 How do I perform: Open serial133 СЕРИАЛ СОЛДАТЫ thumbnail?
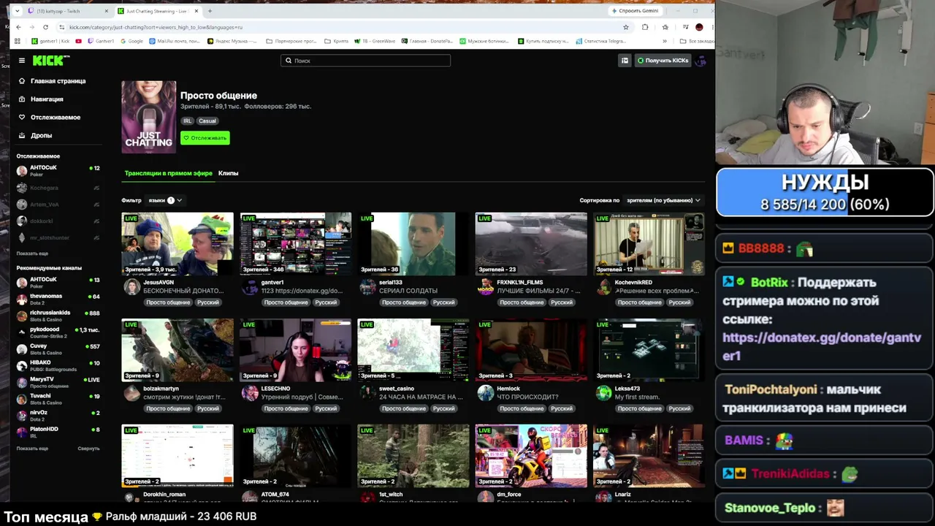(413, 244)
